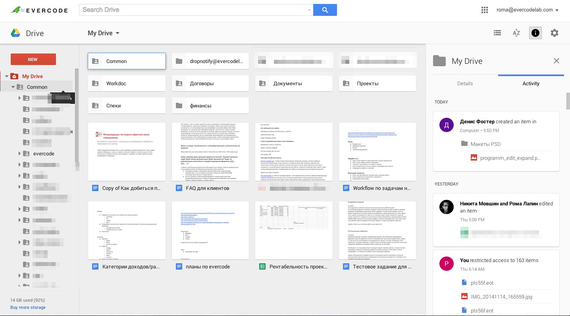Switch to list view layout
Viewport: 570px width, 316px height.
(497, 33)
